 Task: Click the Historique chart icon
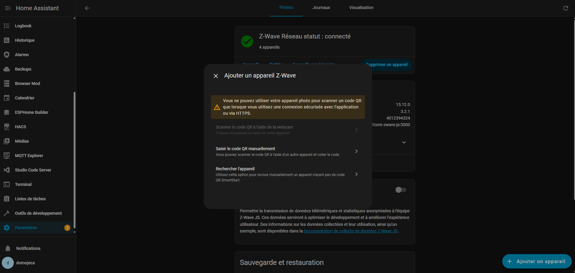(7, 40)
